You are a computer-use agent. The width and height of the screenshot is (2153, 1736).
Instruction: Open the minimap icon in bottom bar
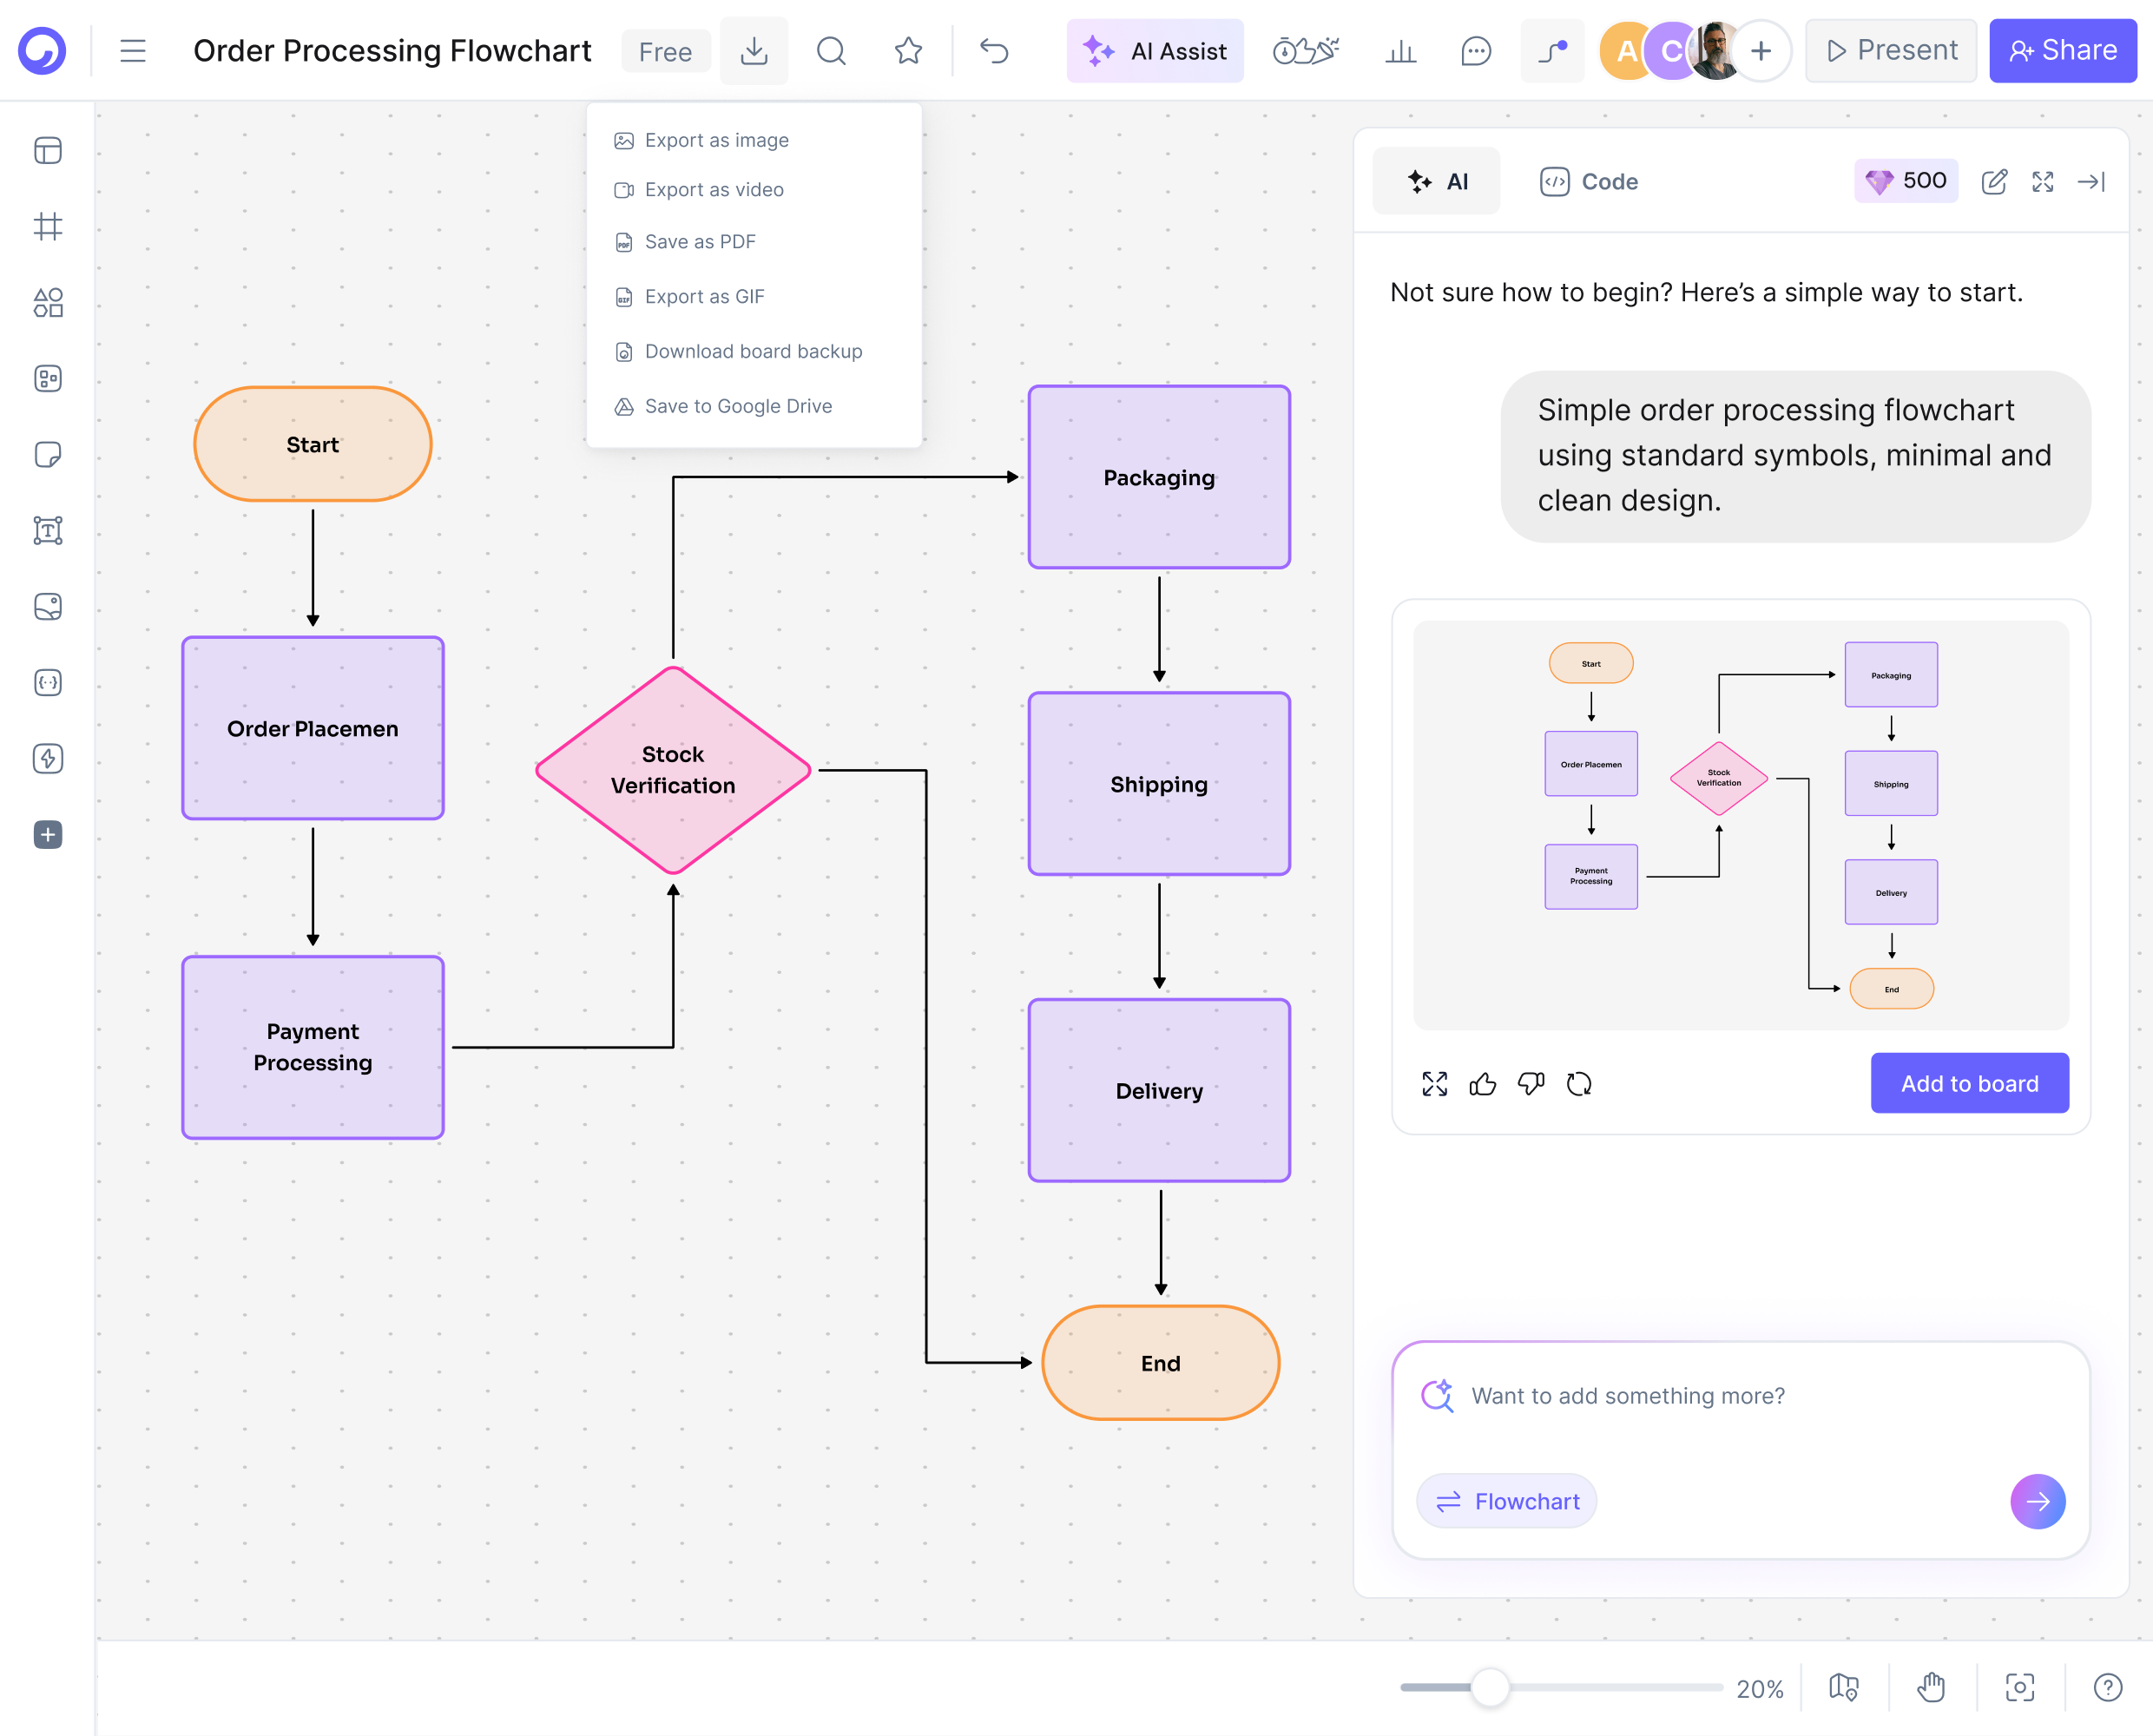(1844, 1688)
